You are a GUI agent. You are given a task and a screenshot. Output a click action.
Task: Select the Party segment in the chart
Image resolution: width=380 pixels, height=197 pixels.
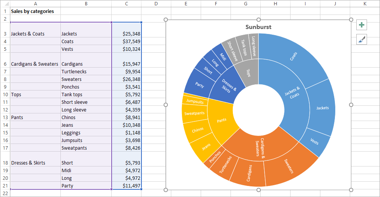(200, 85)
